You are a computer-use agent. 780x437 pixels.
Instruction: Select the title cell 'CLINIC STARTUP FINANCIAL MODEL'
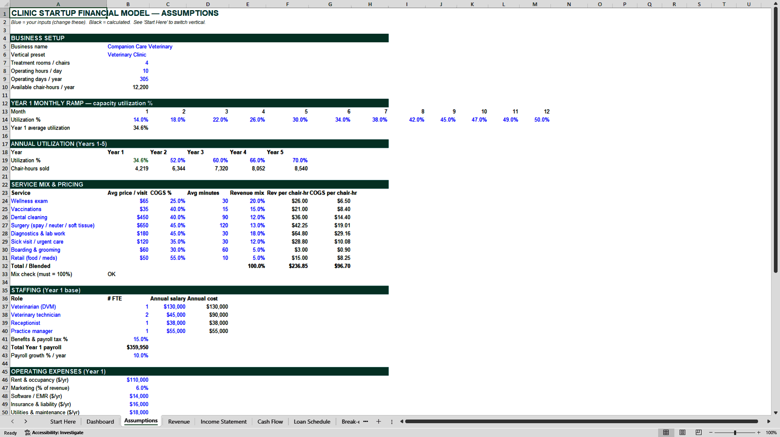pos(58,13)
